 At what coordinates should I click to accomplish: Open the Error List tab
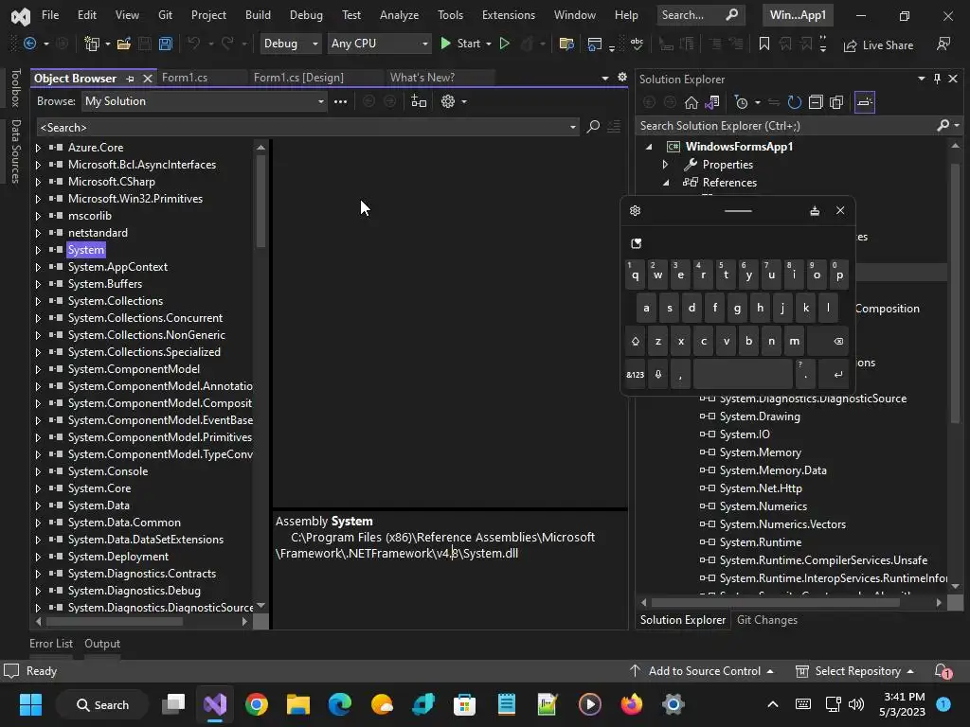click(51, 644)
